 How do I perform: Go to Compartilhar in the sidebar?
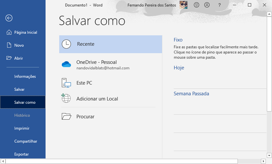[x=26, y=141]
